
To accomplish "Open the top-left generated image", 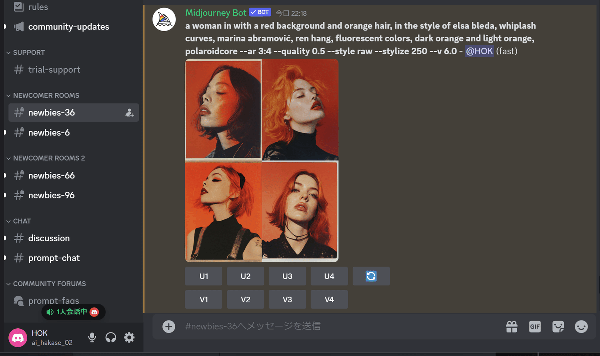I will point(223,109).
